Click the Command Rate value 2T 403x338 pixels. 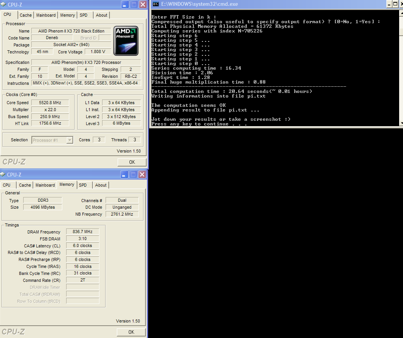click(82, 280)
